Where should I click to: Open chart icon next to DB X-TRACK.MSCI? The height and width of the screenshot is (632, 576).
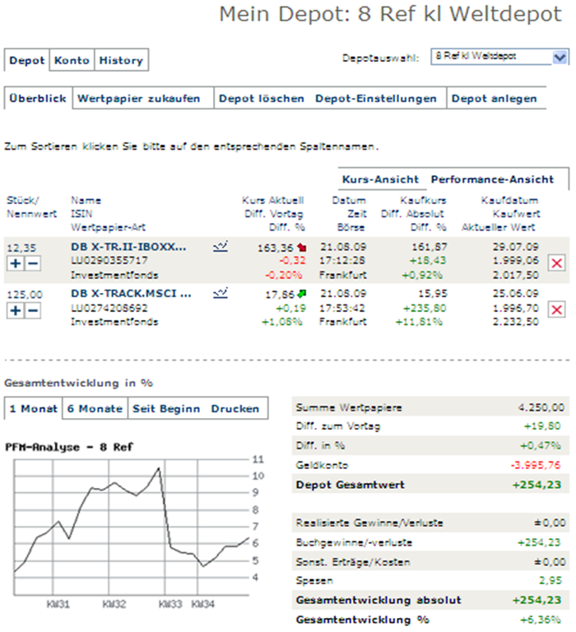pyautogui.click(x=220, y=292)
